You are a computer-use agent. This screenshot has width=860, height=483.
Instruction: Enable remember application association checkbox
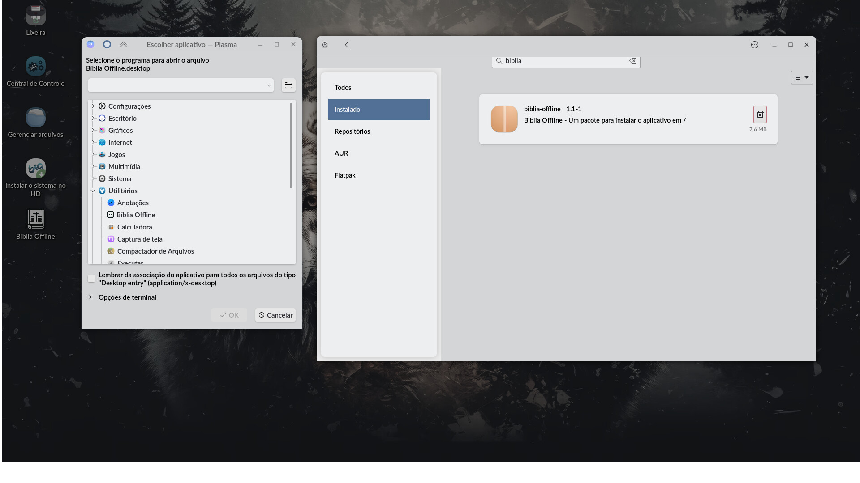coord(91,279)
